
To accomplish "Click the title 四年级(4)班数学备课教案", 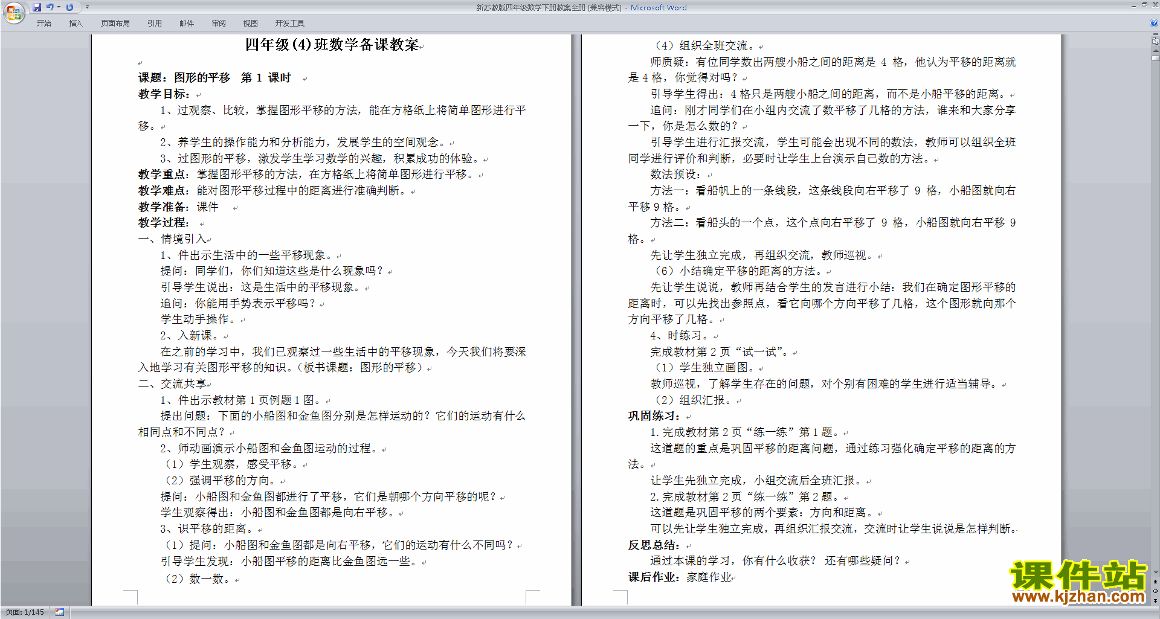I will [332, 45].
